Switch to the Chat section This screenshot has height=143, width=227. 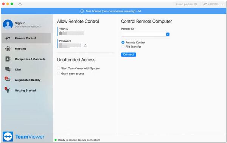click(x=26, y=70)
